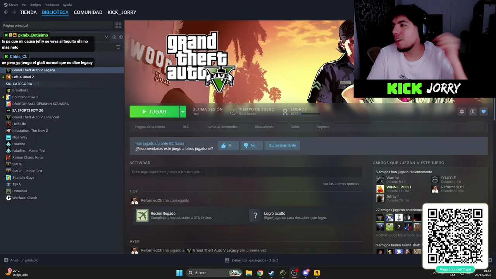The image size is (496, 279).
Task: Open Guías tab
Action: (x=295, y=127)
